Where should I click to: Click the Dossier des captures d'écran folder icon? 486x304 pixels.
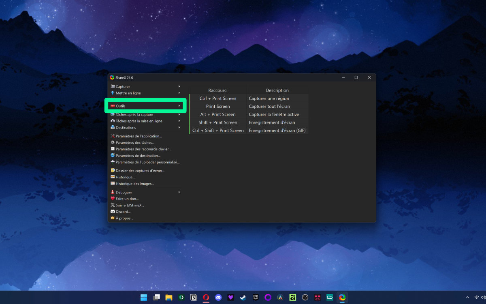(113, 171)
